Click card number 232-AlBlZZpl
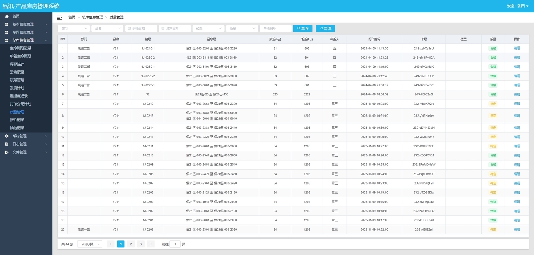534x255 pixels. click(424, 229)
